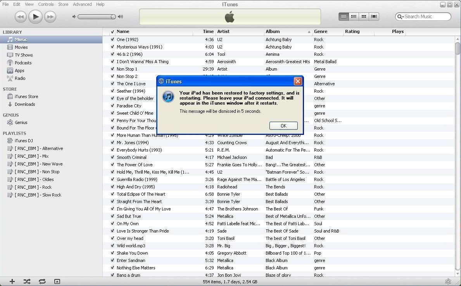Close the iTunes restore dialog

coord(298,81)
